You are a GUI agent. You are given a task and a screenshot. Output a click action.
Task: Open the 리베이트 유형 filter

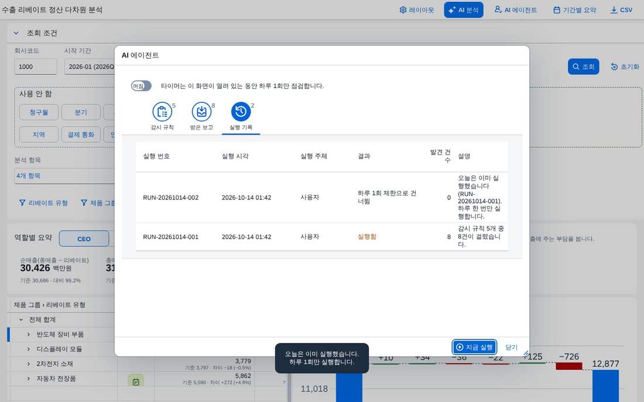[x=43, y=203]
